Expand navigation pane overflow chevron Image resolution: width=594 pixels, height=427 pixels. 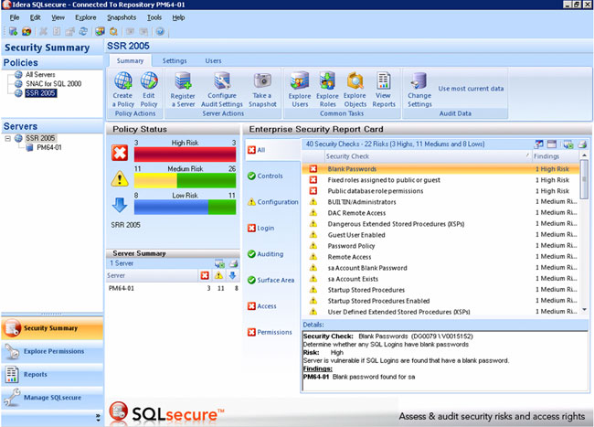98,417
